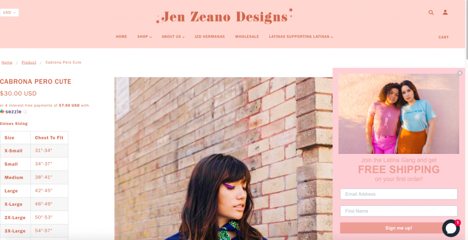This screenshot has width=468, height=240.
Task: Click the Sezzle info icon
Action: [25, 112]
